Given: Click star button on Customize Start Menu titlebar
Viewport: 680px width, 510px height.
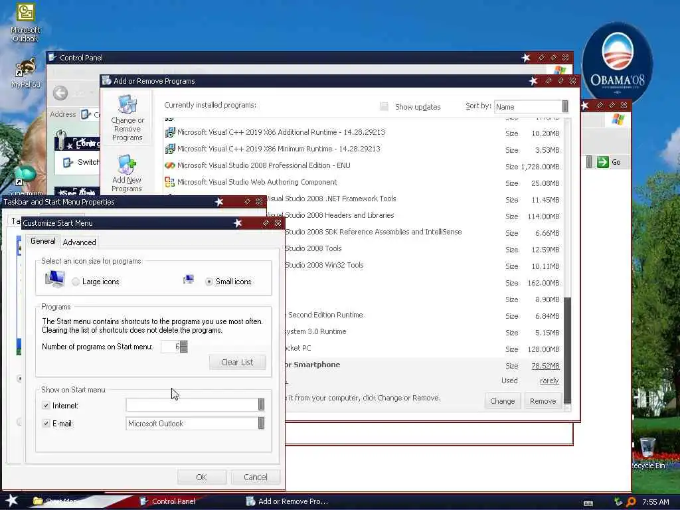Looking at the screenshot, I should coord(238,223).
